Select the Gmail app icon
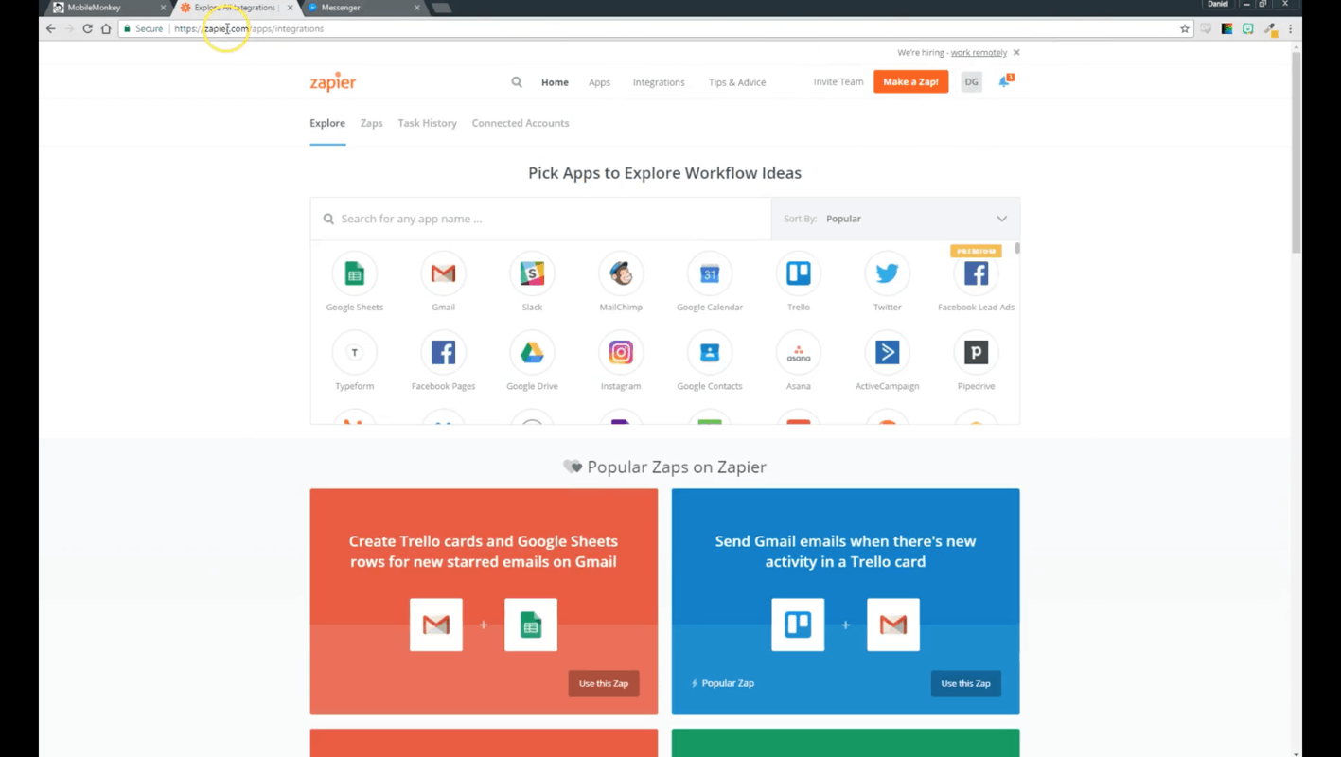The image size is (1341, 757). click(443, 273)
